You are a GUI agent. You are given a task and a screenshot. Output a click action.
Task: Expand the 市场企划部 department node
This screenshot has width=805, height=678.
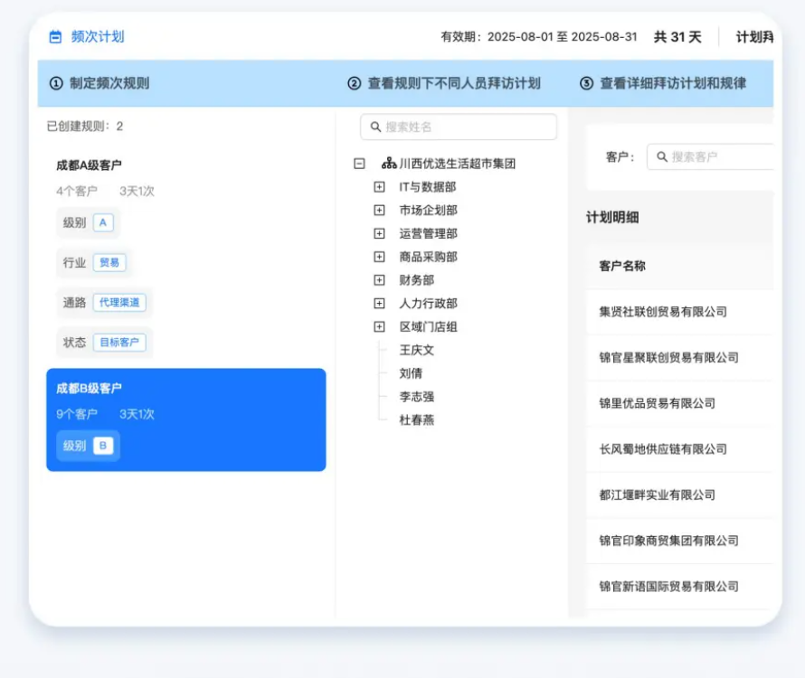[379, 211]
